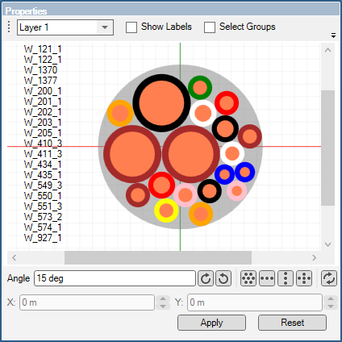Click the toolbar grip dots handle
Image resolution: width=342 pixels, height=342 pixels.
pyautogui.click(x=9, y=27)
